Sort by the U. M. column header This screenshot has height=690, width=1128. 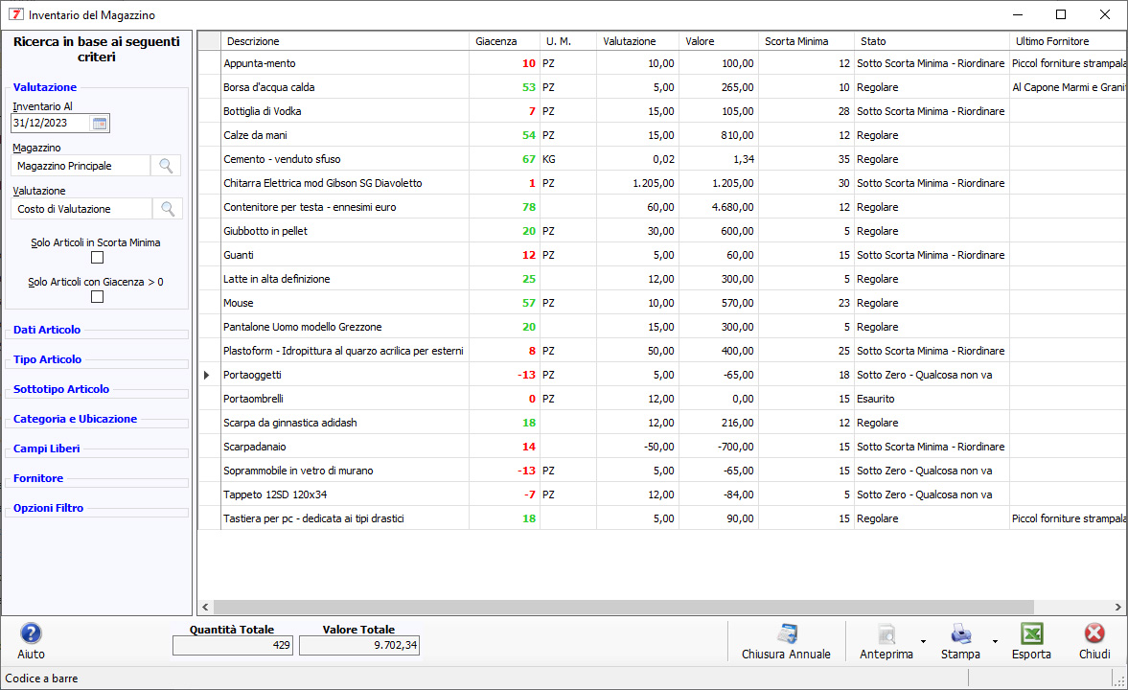[x=567, y=41]
